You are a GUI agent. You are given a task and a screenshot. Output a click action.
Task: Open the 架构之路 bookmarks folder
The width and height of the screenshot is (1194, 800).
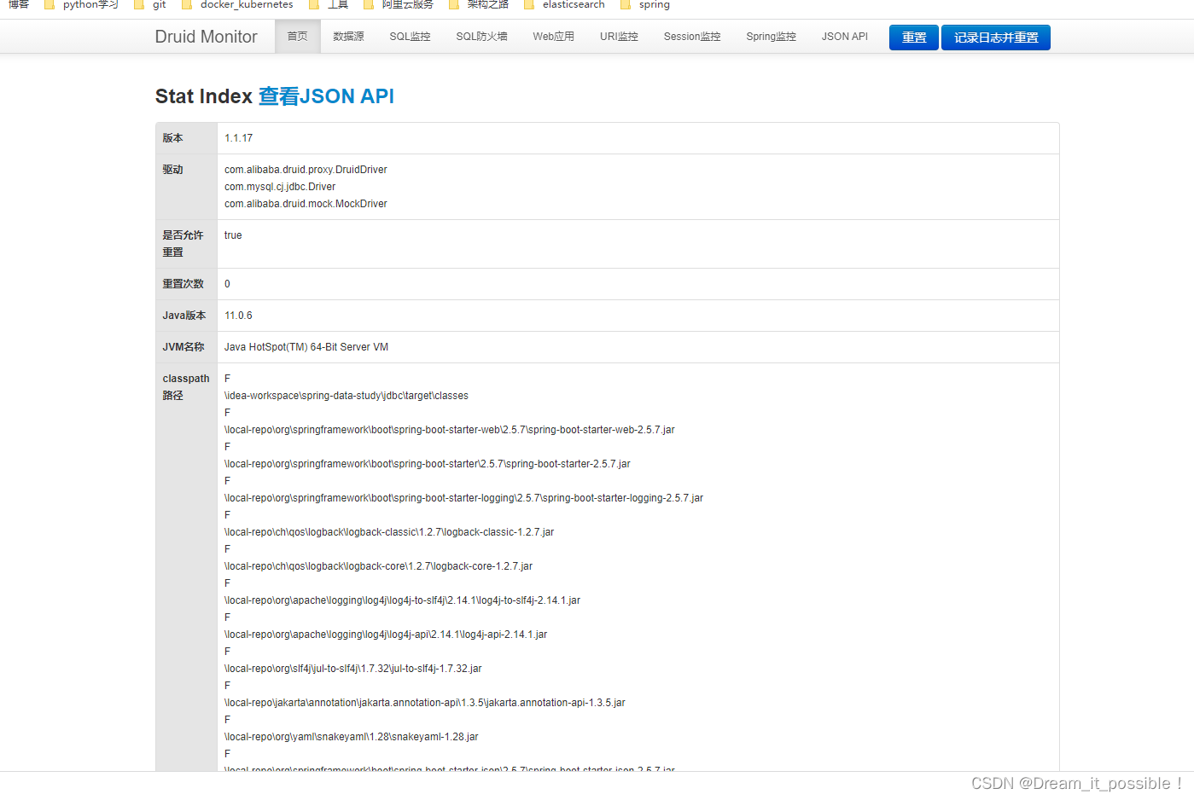pyautogui.click(x=489, y=5)
